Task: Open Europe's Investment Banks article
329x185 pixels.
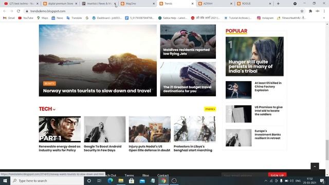Action: 267,135
